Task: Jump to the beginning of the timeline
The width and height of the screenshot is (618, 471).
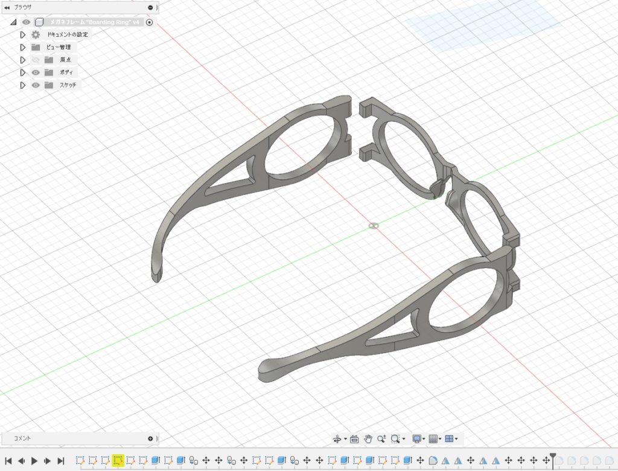Action: point(8,461)
